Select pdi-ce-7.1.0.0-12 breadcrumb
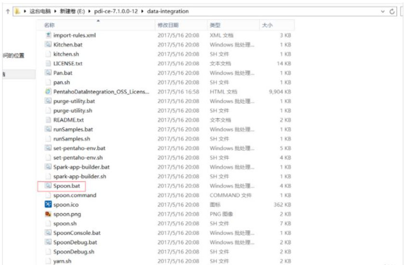This screenshot has width=404, height=265. 116,12
